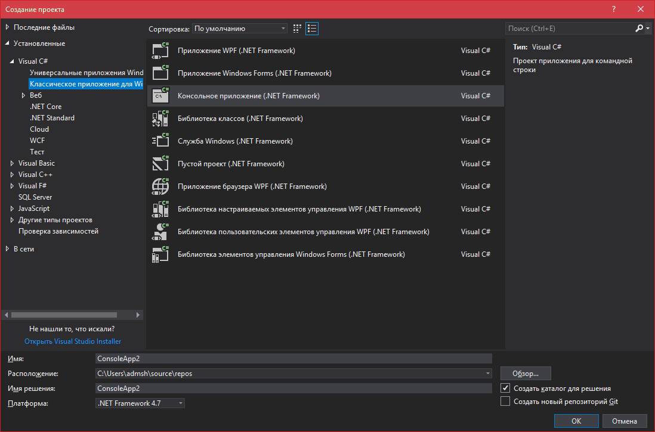Click the WPF user control library icon
The image size is (655, 432).
coord(160,232)
